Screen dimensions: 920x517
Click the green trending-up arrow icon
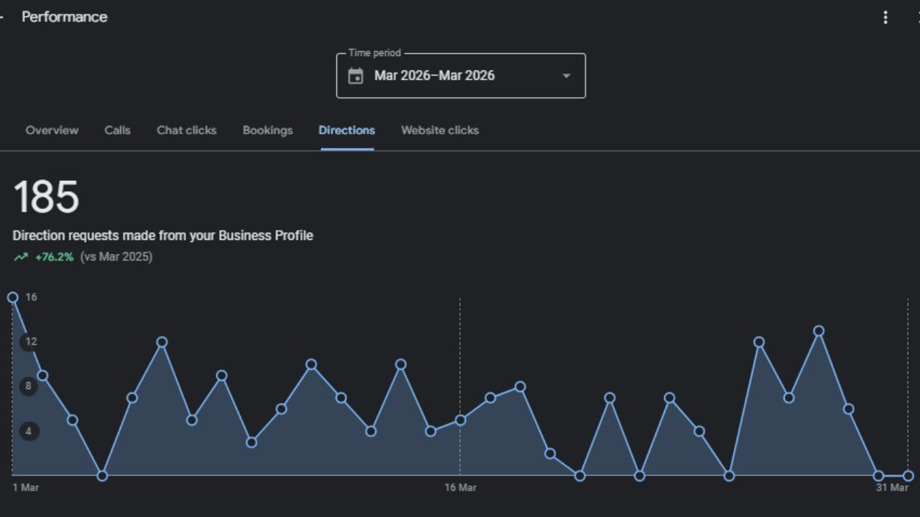[21, 257]
